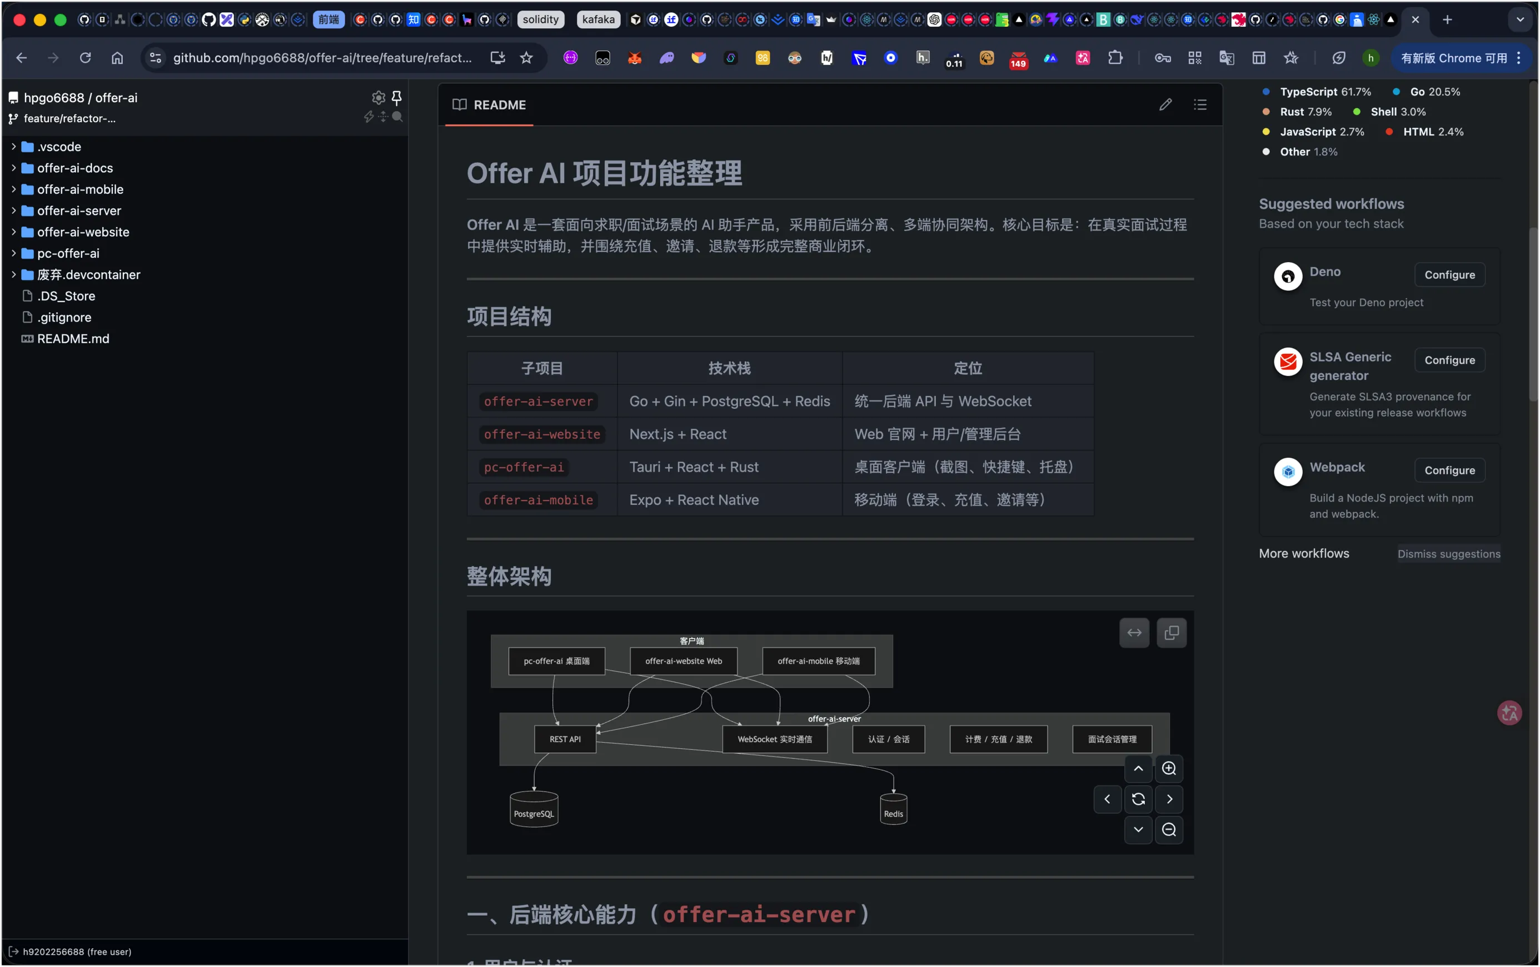Image resolution: width=1540 pixels, height=967 pixels.
Task: Pan the diagram right
Action: pos(1169,798)
